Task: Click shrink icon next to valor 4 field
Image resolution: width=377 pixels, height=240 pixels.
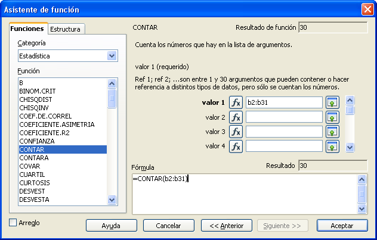Action: tap(332, 146)
